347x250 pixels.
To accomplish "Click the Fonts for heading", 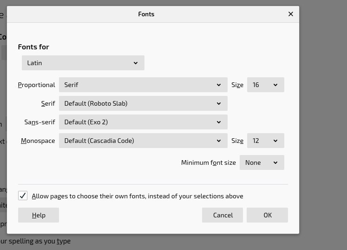I will pyautogui.click(x=33, y=47).
